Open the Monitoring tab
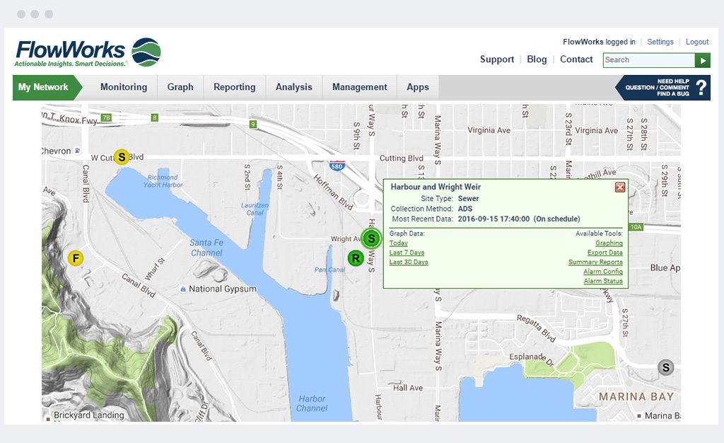This screenshot has height=443, width=724. coord(124,87)
